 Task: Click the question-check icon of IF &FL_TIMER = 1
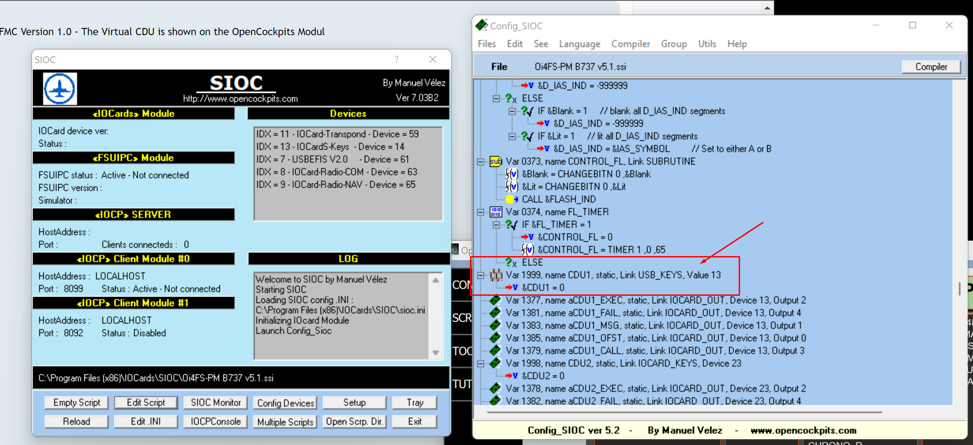click(512, 225)
